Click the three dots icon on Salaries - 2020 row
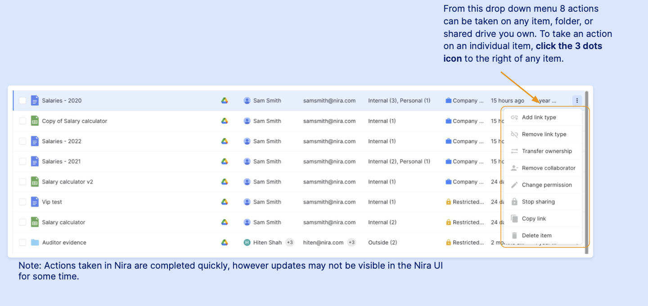The image size is (648, 306). click(x=577, y=100)
